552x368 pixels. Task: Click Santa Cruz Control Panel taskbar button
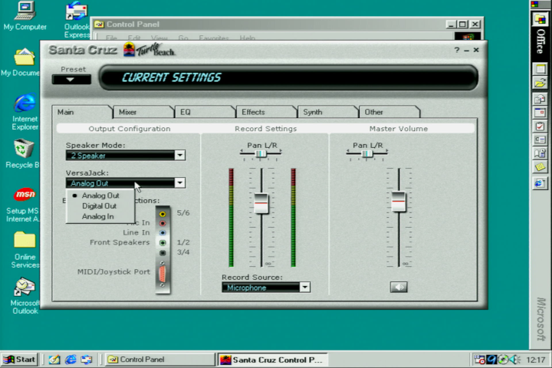[x=272, y=360]
